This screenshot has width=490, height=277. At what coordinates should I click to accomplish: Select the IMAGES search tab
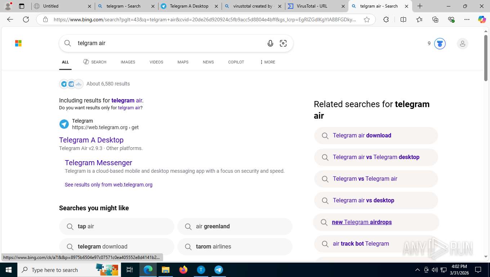pos(128,62)
